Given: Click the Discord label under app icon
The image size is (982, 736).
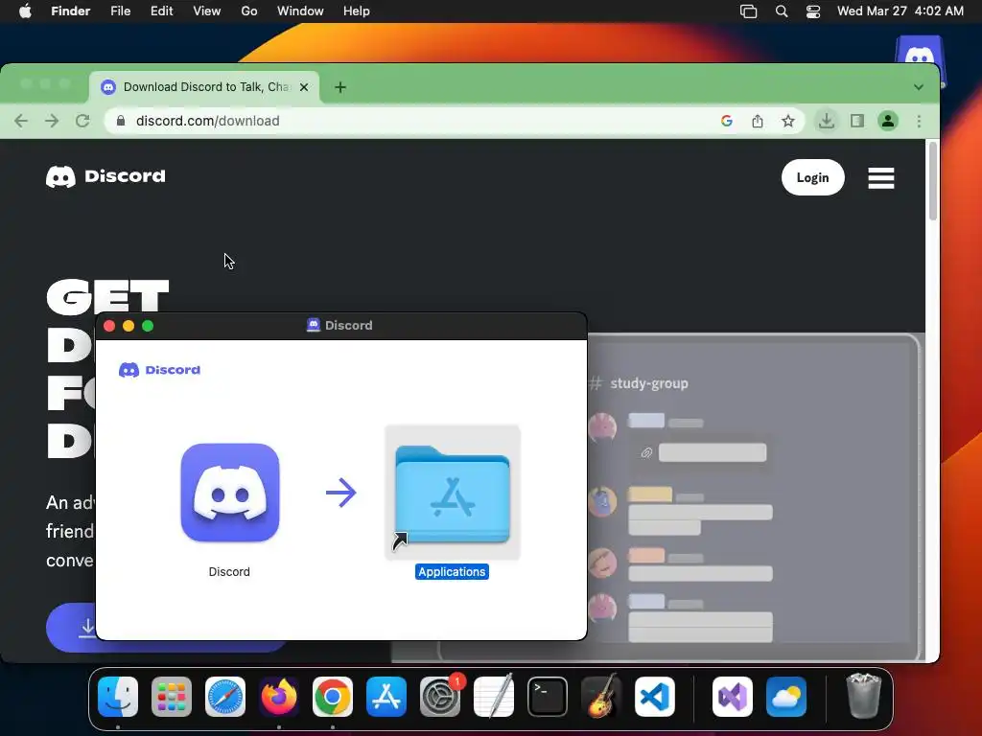Looking at the screenshot, I should (229, 571).
